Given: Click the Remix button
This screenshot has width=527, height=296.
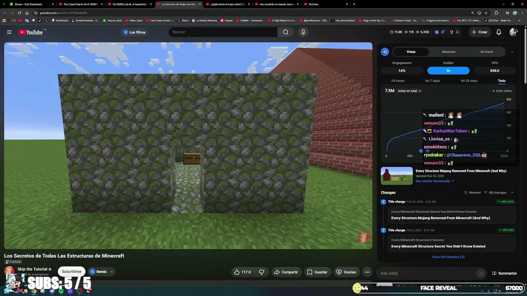Looking at the screenshot, I should coord(98,272).
